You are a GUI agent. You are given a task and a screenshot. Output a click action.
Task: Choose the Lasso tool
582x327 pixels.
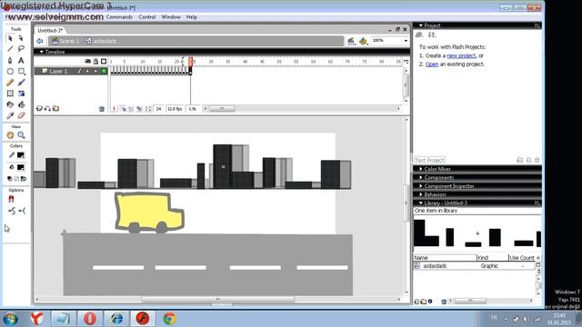(x=21, y=49)
